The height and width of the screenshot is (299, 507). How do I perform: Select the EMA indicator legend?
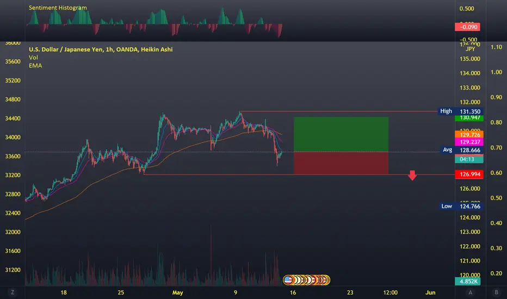(x=35, y=65)
